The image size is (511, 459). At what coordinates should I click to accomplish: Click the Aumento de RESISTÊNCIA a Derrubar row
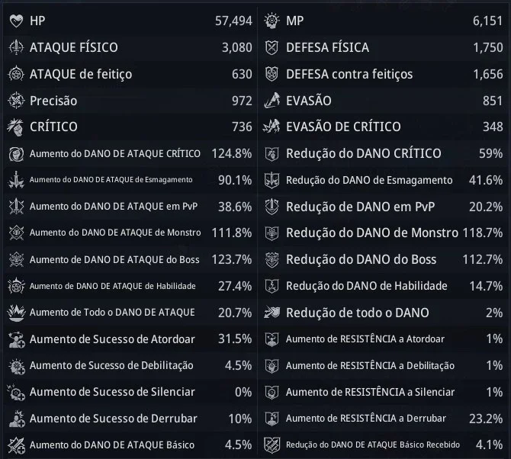[383, 419]
